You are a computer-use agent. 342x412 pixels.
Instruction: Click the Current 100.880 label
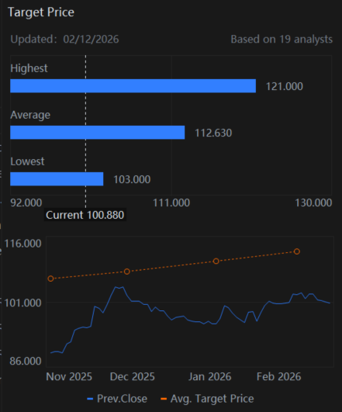point(85,215)
